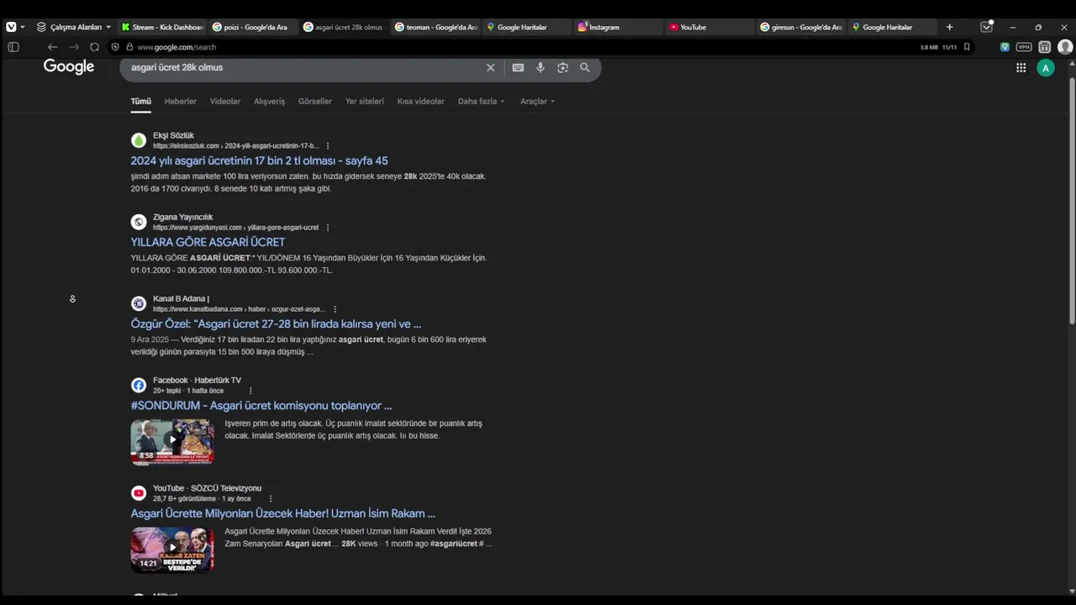Open the Google apps grid

[1021, 68]
